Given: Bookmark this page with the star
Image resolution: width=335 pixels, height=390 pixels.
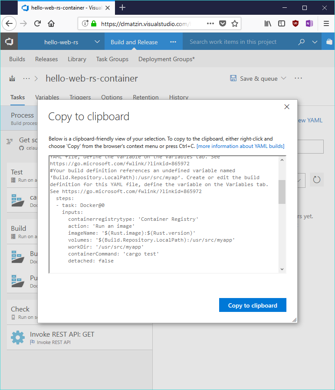Looking at the screenshot, I should (235, 23).
